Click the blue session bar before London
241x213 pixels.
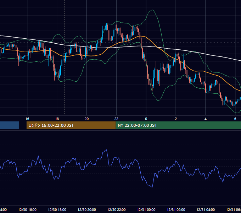click(x=10, y=125)
